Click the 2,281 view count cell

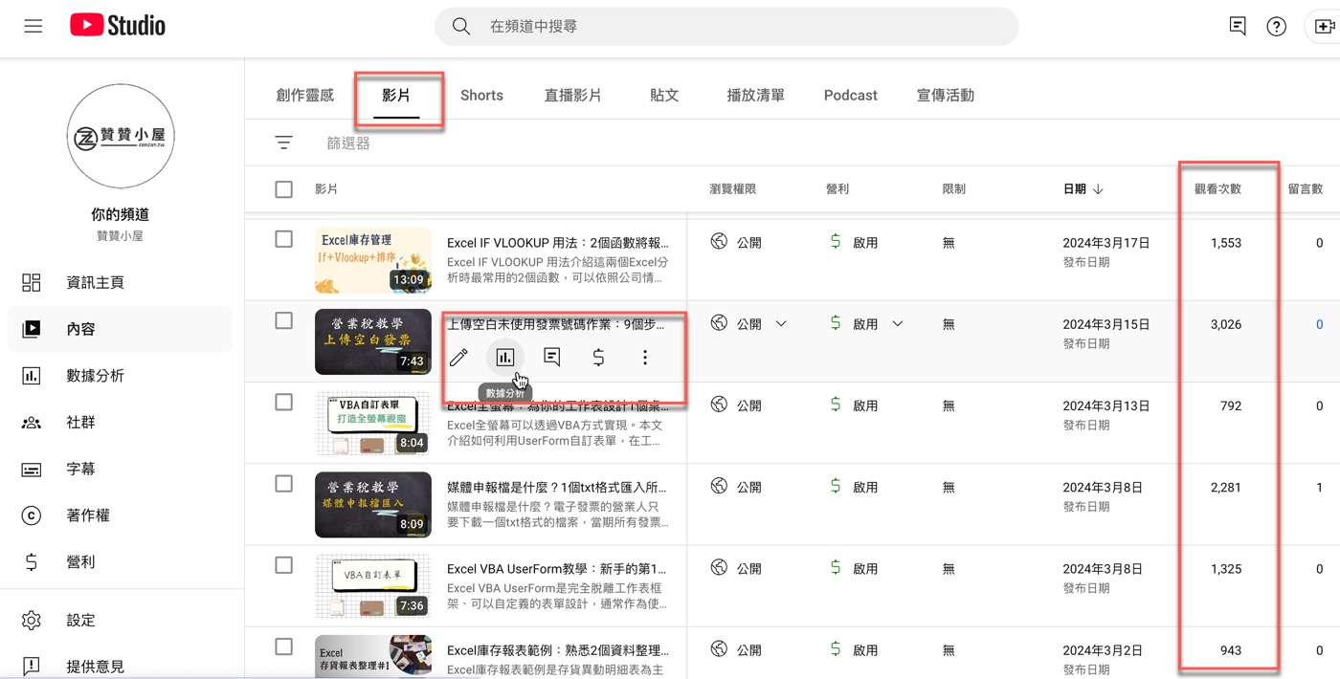point(1225,488)
